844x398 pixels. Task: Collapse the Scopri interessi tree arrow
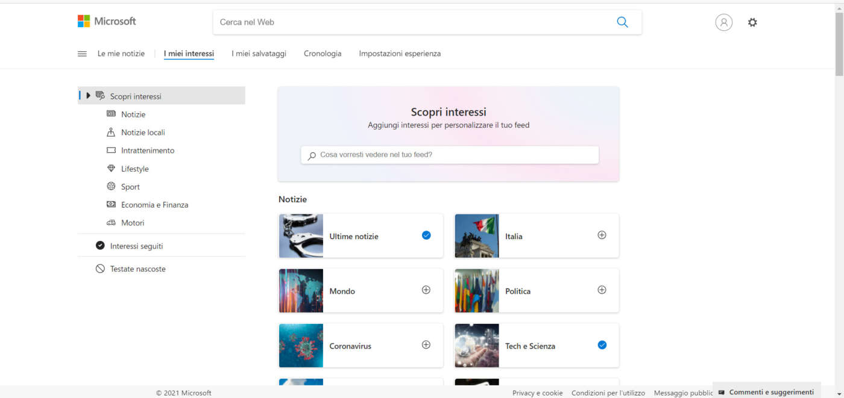pyautogui.click(x=89, y=96)
